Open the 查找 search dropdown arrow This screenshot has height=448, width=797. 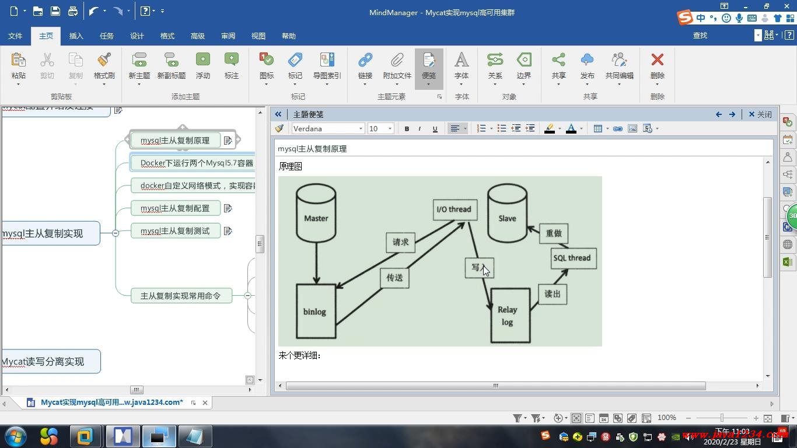758,36
